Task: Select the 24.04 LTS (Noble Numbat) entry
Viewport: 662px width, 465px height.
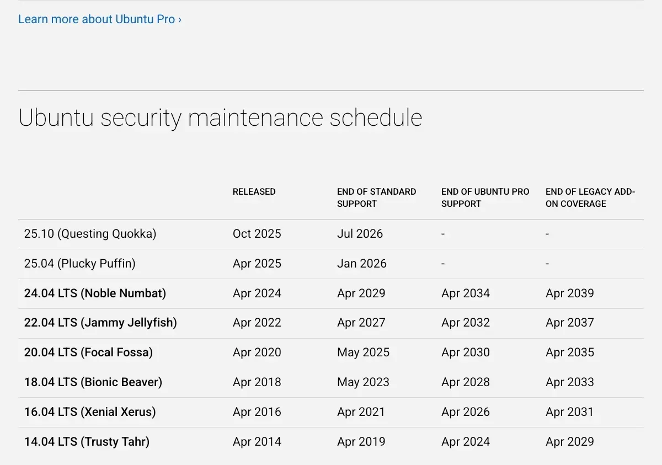Action: pos(95,293)
